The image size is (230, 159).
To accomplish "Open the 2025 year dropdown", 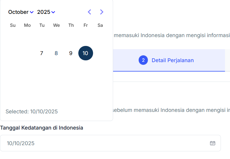I will pos(44,12).
